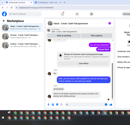The height and width of the screenshot is (125, 130).
Task: Click the shield icon in scam warning
Action: (x=61, y=55)
